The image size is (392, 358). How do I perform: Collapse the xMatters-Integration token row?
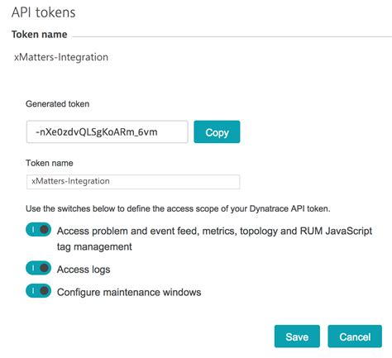61,57
